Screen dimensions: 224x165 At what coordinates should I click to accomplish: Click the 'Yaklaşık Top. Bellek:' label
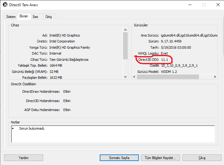[33, 65]
